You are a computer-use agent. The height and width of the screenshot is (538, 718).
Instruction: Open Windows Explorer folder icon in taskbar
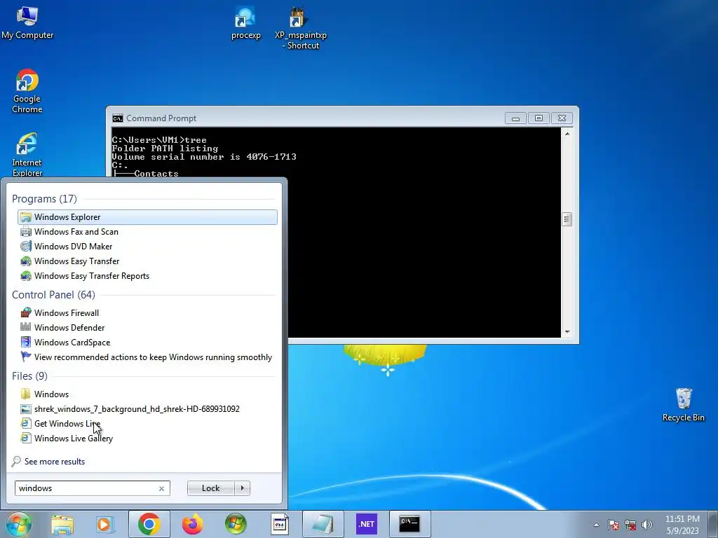coord(62,524)
